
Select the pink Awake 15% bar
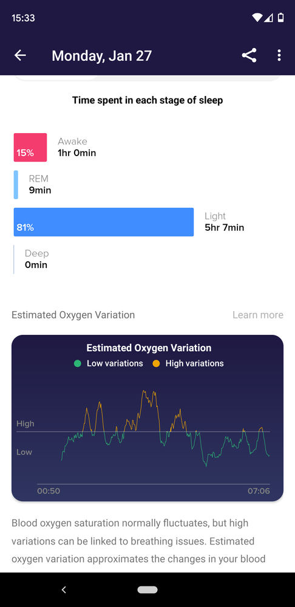(x=30, y=148)
